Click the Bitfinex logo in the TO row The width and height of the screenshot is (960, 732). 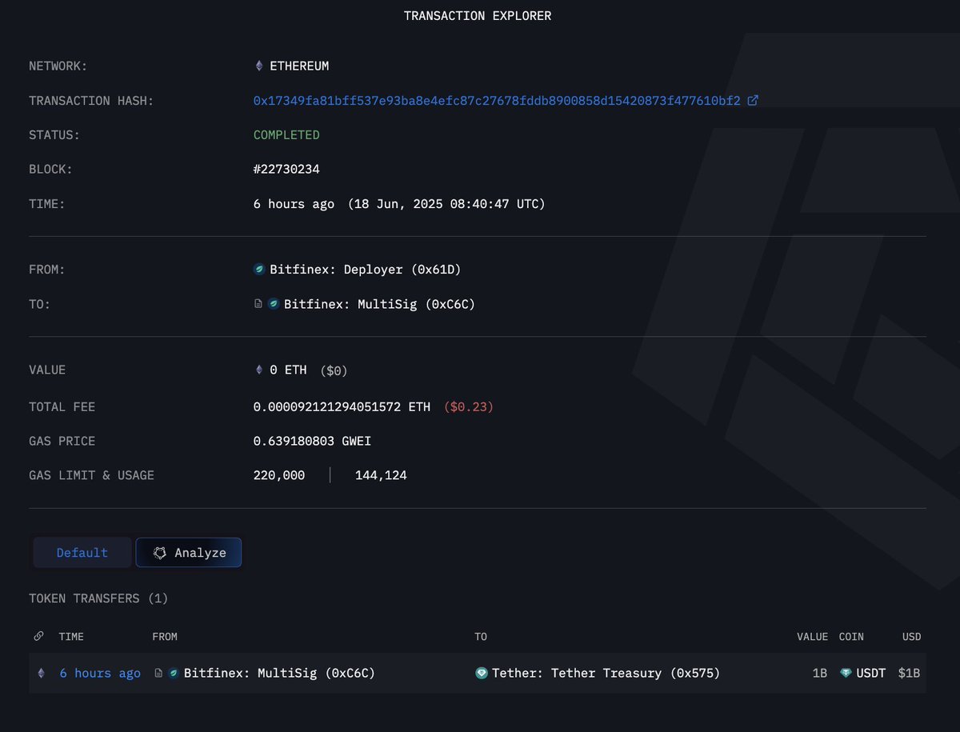(x=274, y=304)
